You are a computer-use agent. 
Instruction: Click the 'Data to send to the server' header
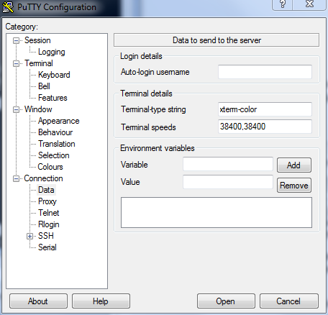point(217,40)
